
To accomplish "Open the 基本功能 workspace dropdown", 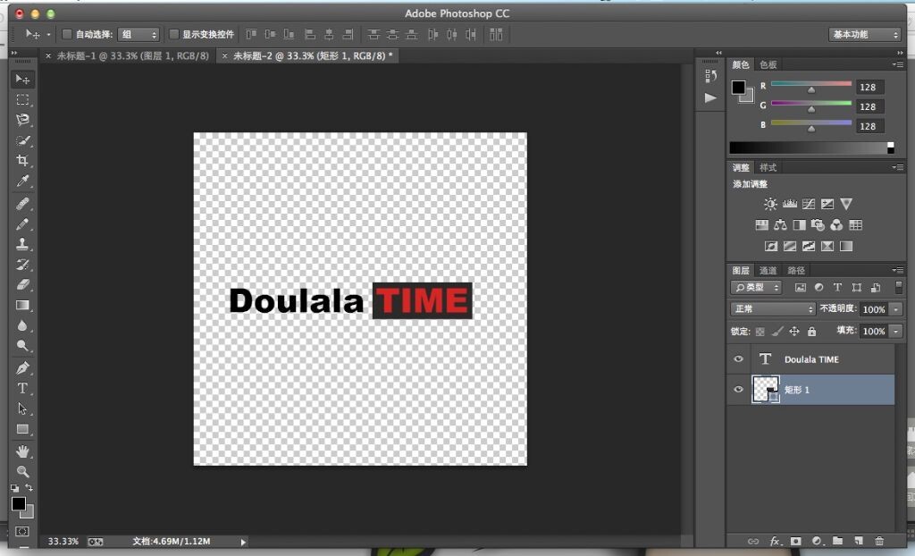I will pyautogui.click(x=865, y=35).
